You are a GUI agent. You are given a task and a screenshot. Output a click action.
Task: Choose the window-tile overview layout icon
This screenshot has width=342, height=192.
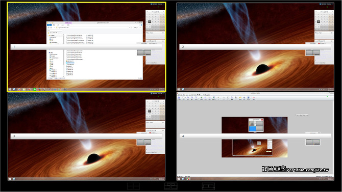tap(171, 186)
